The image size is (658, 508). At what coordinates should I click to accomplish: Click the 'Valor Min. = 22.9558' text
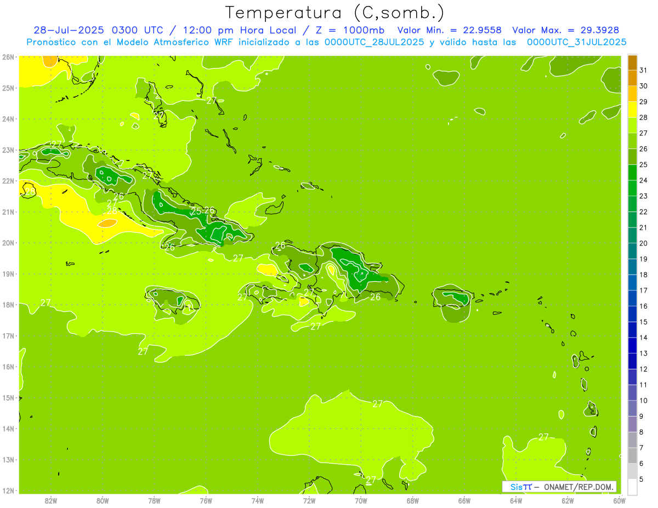tap(449, 30)
